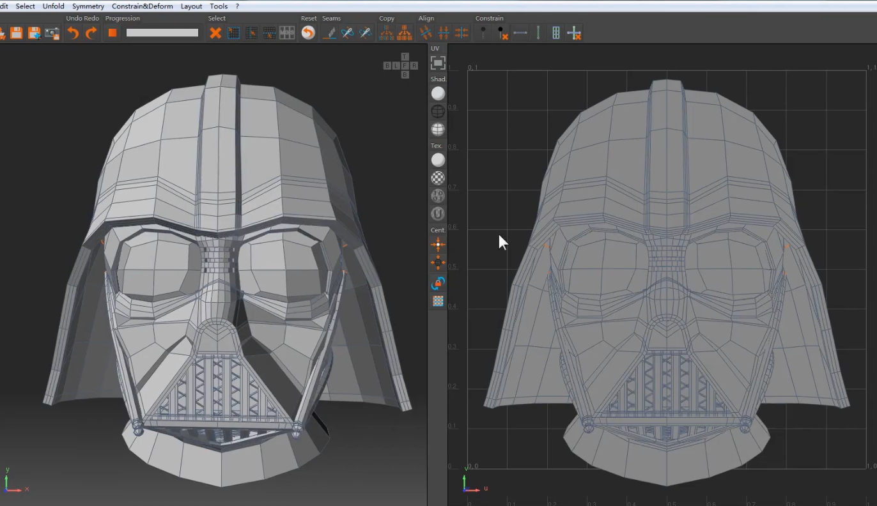Click the rectangular grid Constrain icon
The image size is (877, 506).
point(555,33)
